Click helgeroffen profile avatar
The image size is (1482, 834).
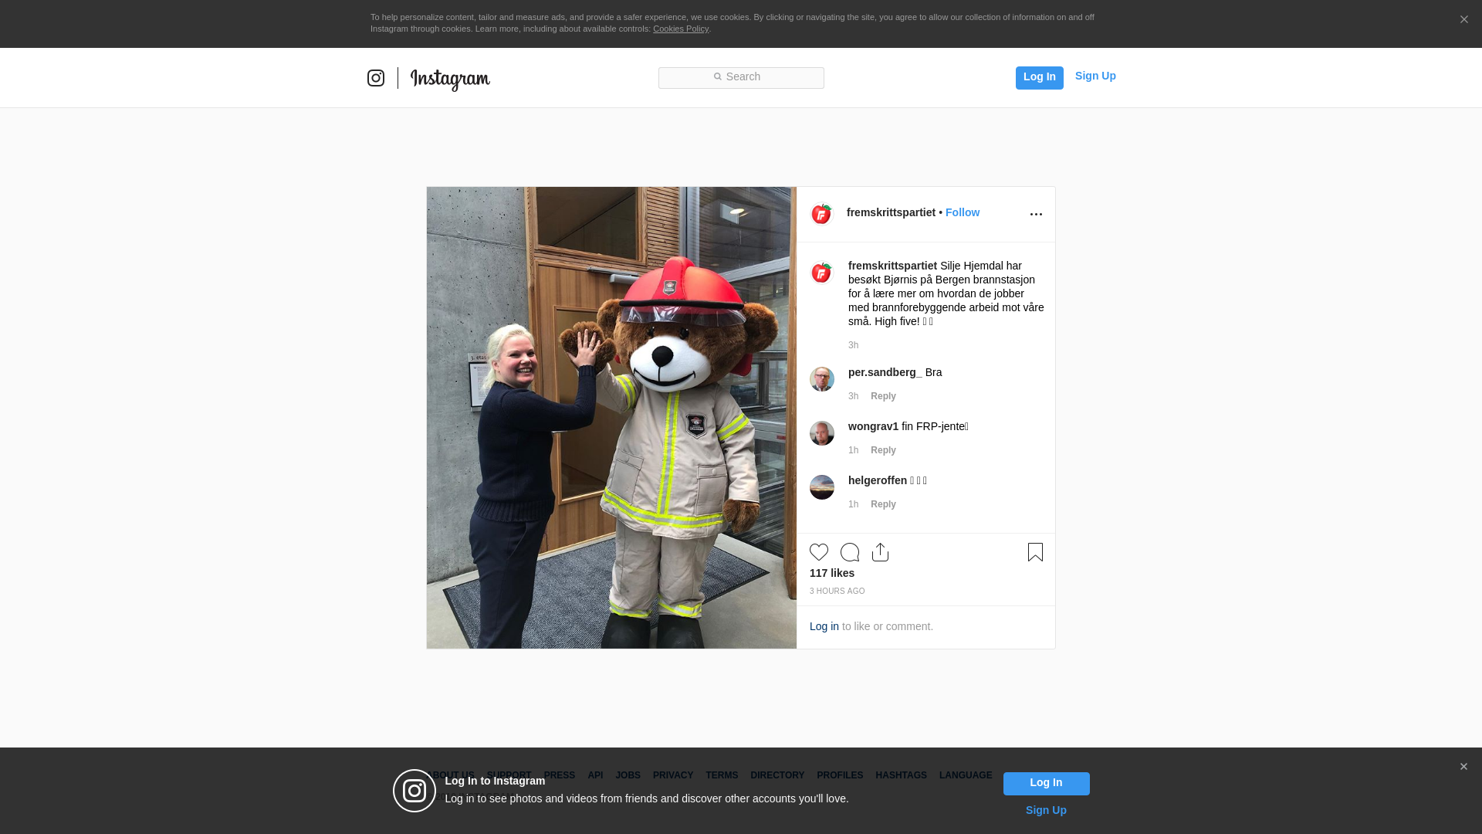(821, 487)
